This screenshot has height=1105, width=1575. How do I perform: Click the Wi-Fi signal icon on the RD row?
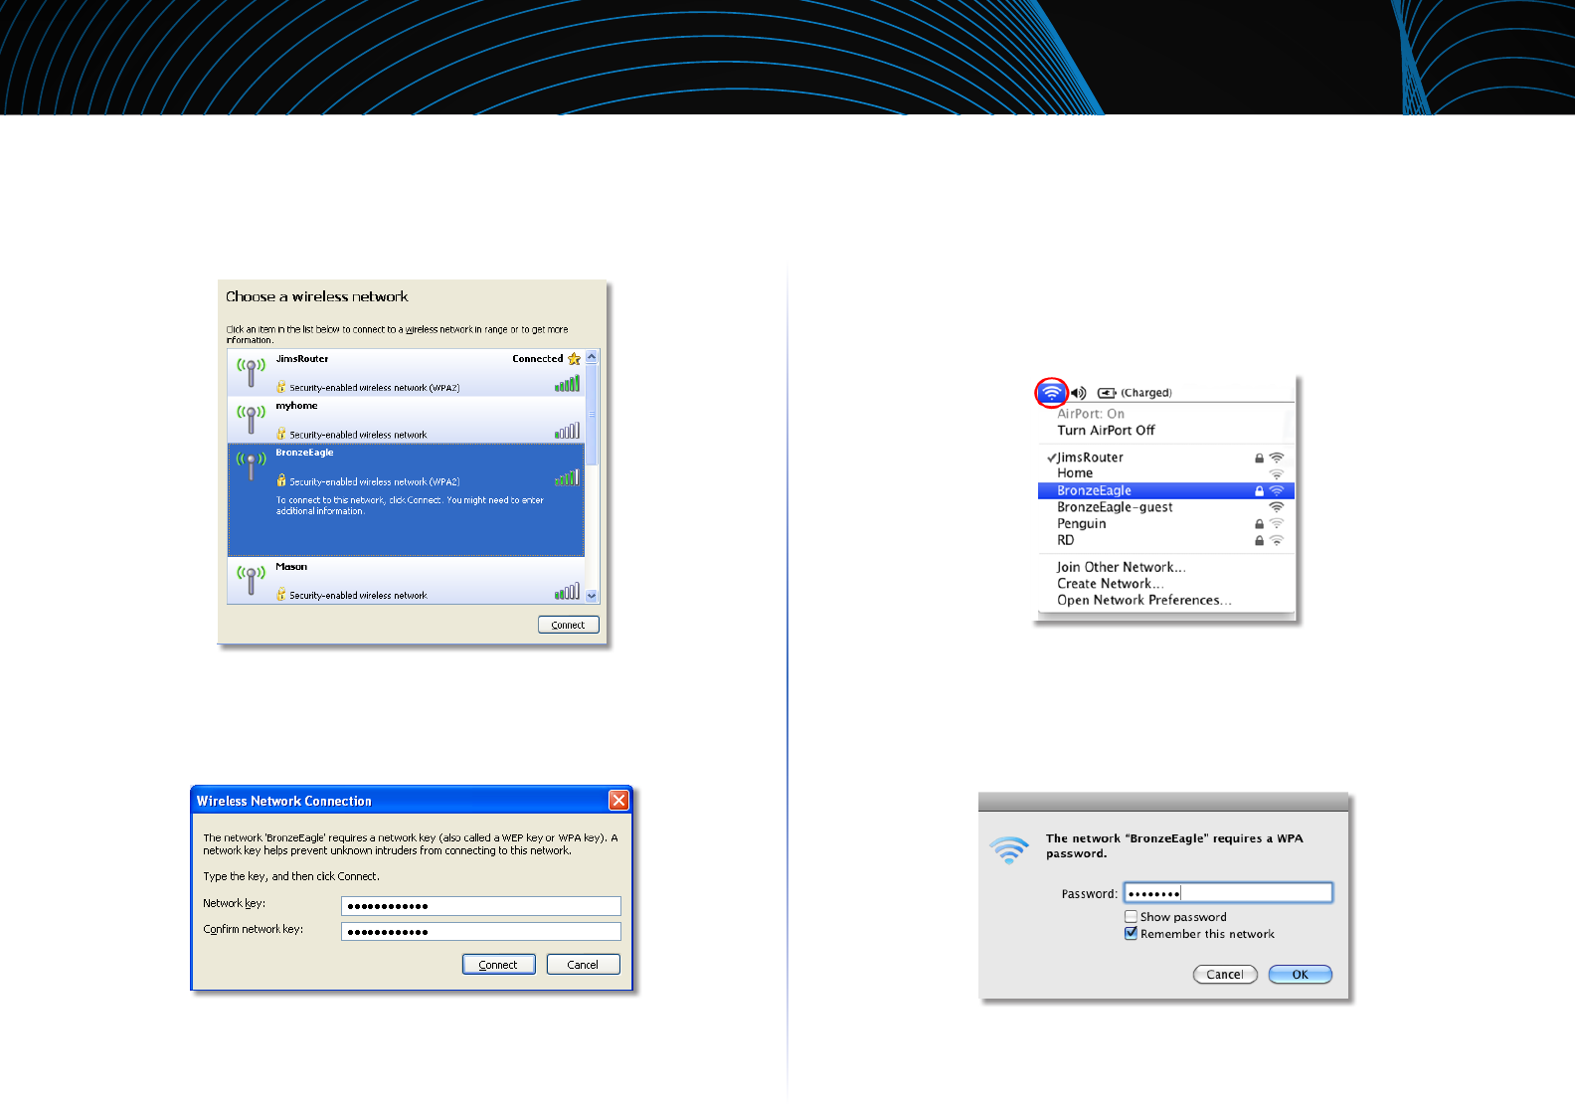click(1277, 541)
